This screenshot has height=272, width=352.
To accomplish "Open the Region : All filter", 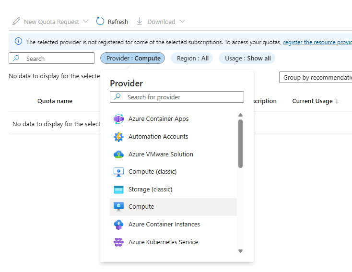I will pos(192,58).
